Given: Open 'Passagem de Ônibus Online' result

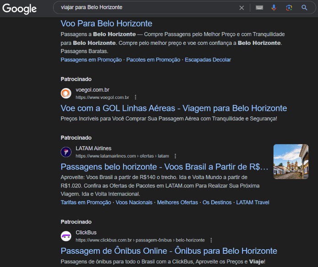Looking at the screenshot, I should pos(169,251).
